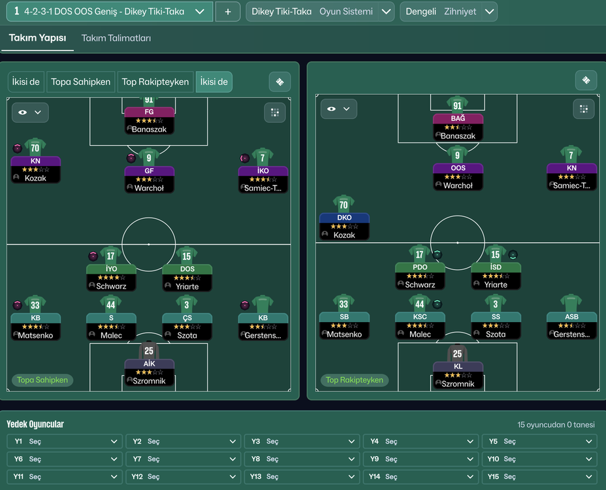Open the grid icon on Topa Sahipken pitch

pyautogui.click(x=275, y=112)
